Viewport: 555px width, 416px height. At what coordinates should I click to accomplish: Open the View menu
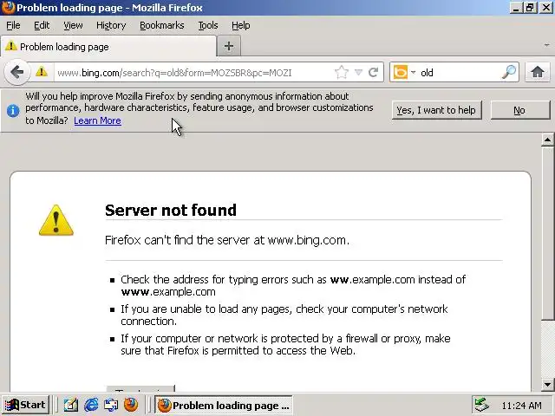point(73,25)
